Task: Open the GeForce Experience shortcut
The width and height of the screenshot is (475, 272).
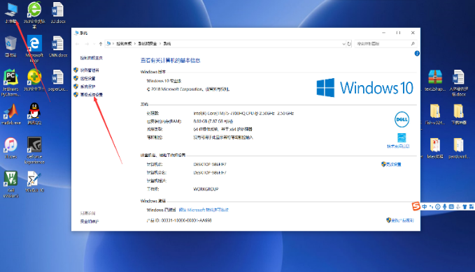Action: (34, 150)
